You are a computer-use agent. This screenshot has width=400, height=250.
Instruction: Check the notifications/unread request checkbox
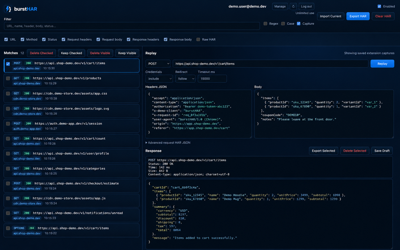(x=8, y=213)
